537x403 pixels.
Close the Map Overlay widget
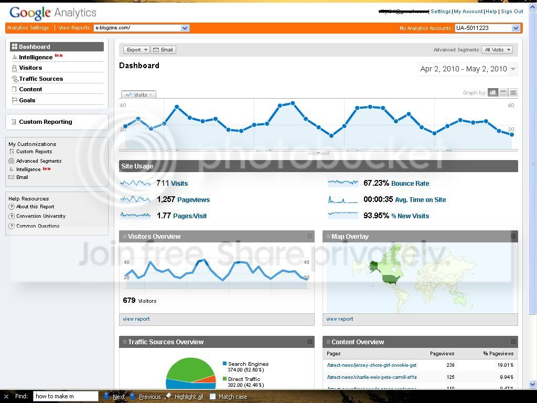tap(513, 236)
